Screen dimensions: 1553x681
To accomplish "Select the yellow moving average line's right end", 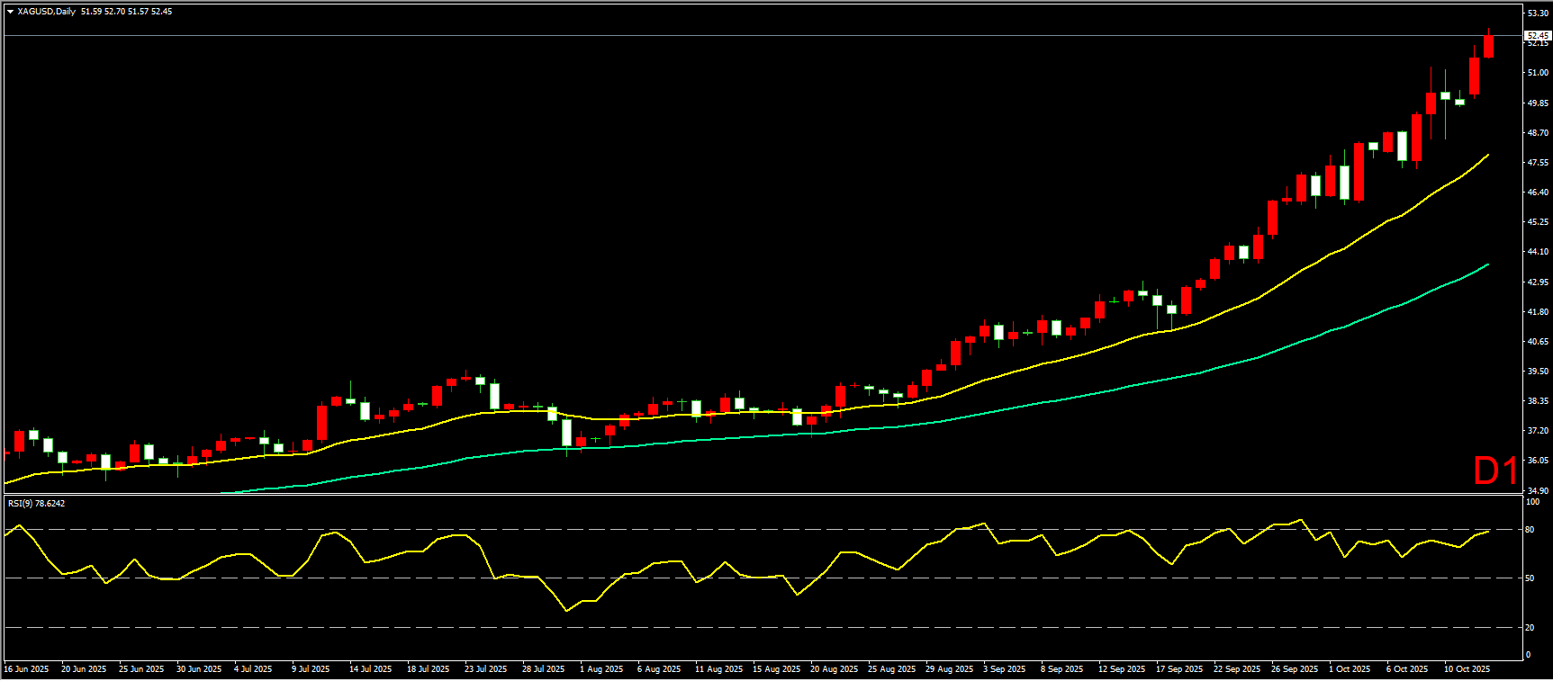I will point(1487,155).
